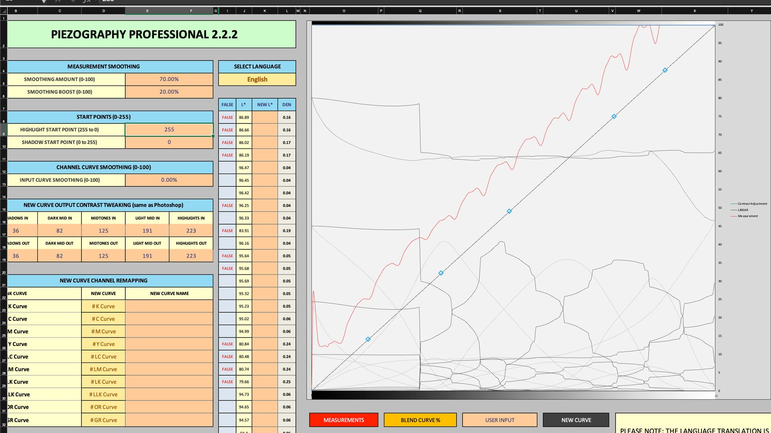Screen dimensions: 771x433
Task: Click the topmost blue diamond chart marker
Action: (665, 70)
